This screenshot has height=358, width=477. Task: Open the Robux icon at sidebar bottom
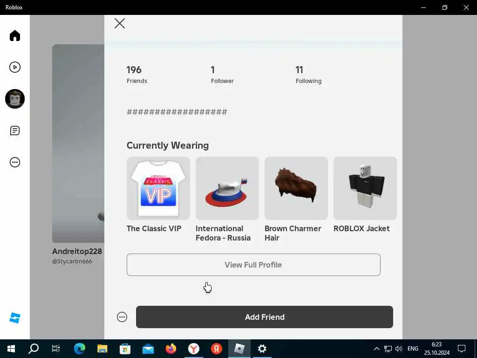tap(14, 318)
